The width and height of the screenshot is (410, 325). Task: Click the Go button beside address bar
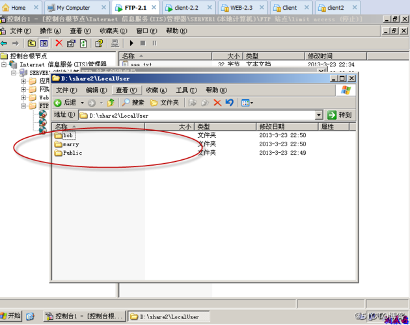pyautogui.click(x=340, y=115)
